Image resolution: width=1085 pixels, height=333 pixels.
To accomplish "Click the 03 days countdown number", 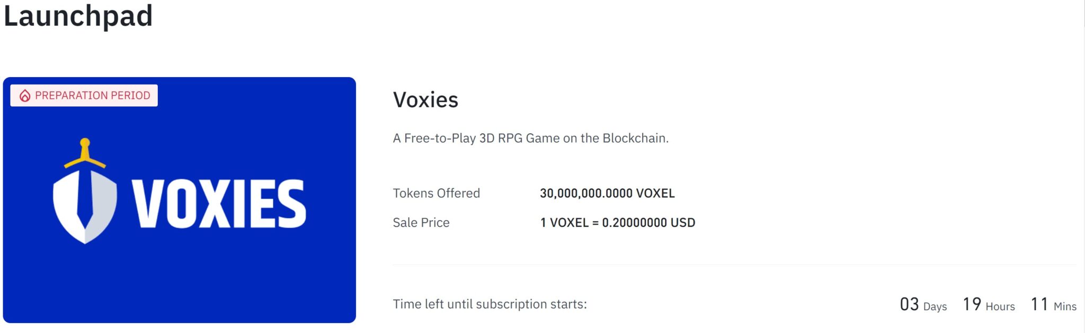I will [909, 304].
